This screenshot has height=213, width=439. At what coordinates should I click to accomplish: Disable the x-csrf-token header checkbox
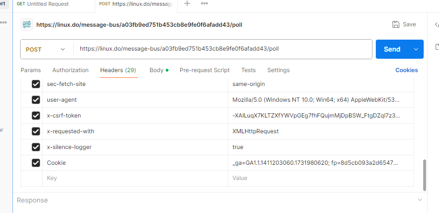click(36, 116)
